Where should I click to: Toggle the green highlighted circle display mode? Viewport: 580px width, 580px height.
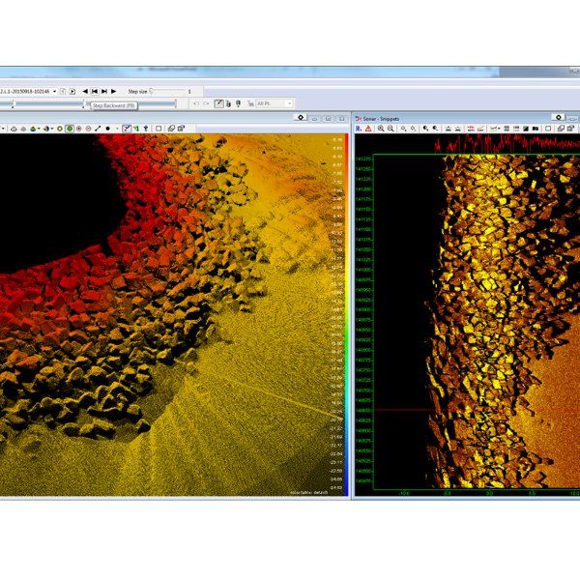(x=69, y=129)
